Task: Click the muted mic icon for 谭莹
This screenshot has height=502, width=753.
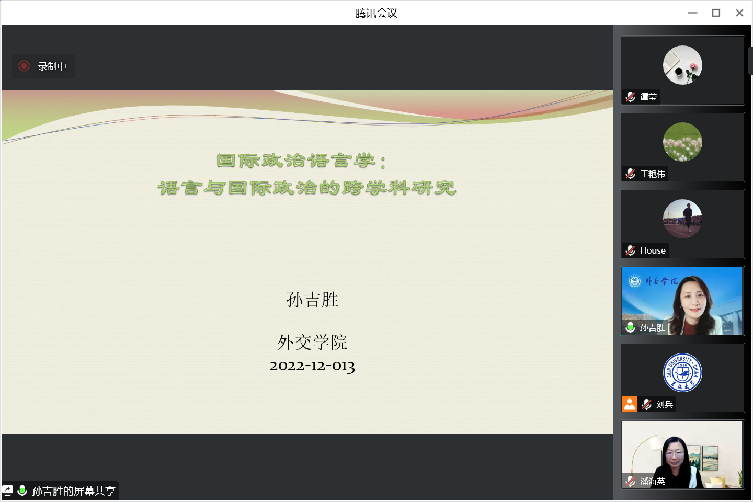Action: [631, 97]
